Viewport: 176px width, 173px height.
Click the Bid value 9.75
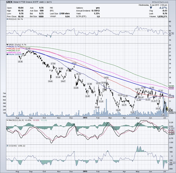(41, 14)
